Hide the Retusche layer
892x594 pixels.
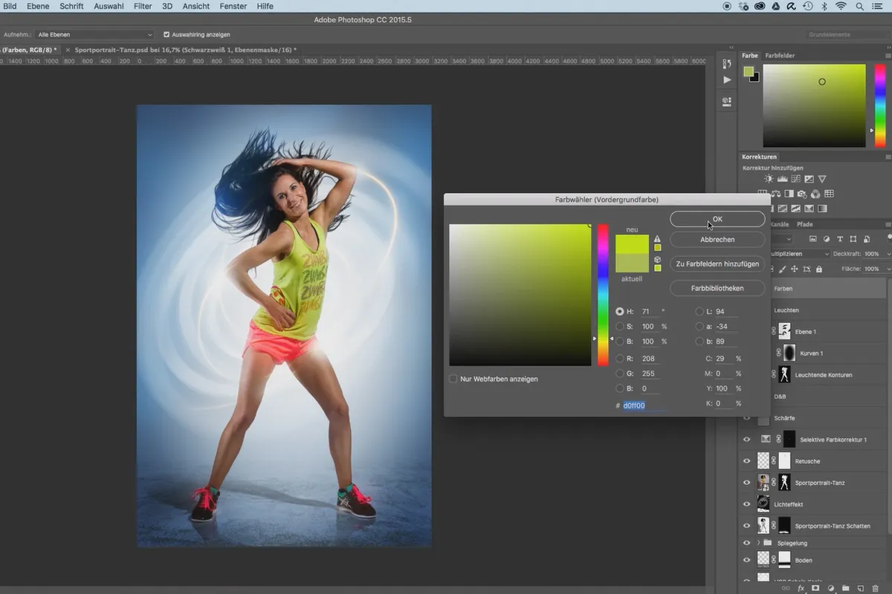(x=747, y=461)
